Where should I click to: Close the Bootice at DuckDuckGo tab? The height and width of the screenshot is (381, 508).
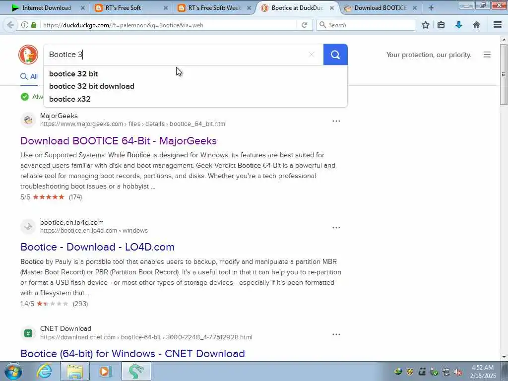pyautogui.click(x=332, y=8)
